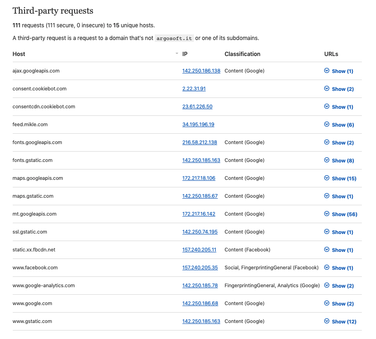Screen dimensions: 376x339
Task: Open IP link 142.250.186.68
Action: click(200, 303)
